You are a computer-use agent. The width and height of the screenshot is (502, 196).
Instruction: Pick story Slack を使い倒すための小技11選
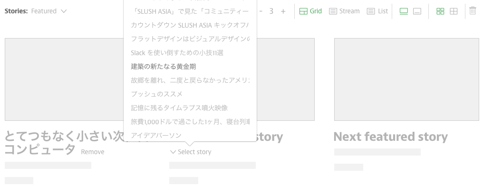point(177,53)
